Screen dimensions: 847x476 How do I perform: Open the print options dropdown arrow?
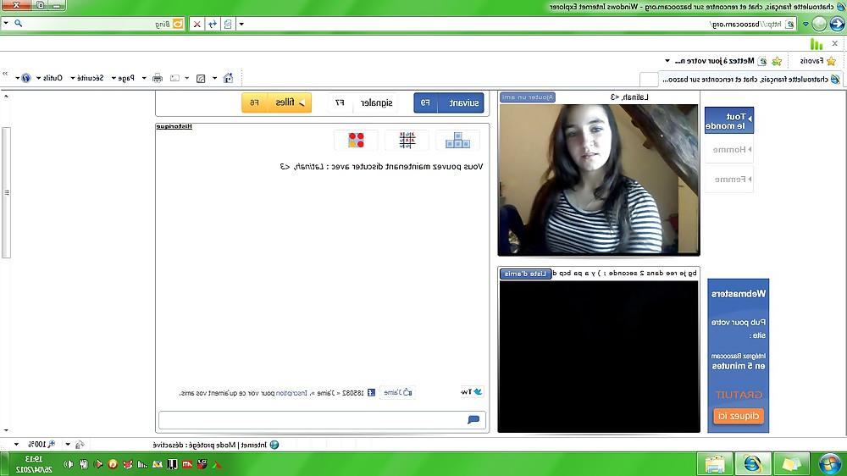[144, 78]
